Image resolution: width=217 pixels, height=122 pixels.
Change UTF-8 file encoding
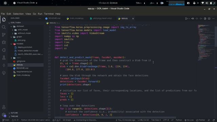pos(166,120)
